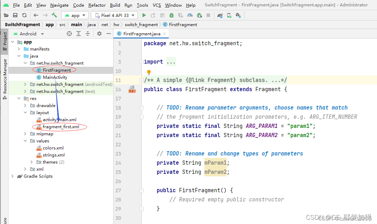Click the Collapse All icon in Project panel
377x224 pixels.
(x=88, y=34)
